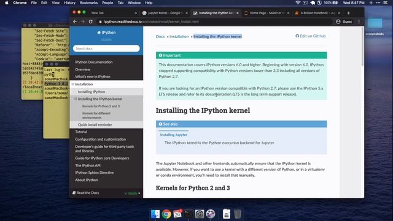This screenshot has width=393, height=221.
Task: Click the Installation breadcrumb link
Action: (x=179, y=37)
